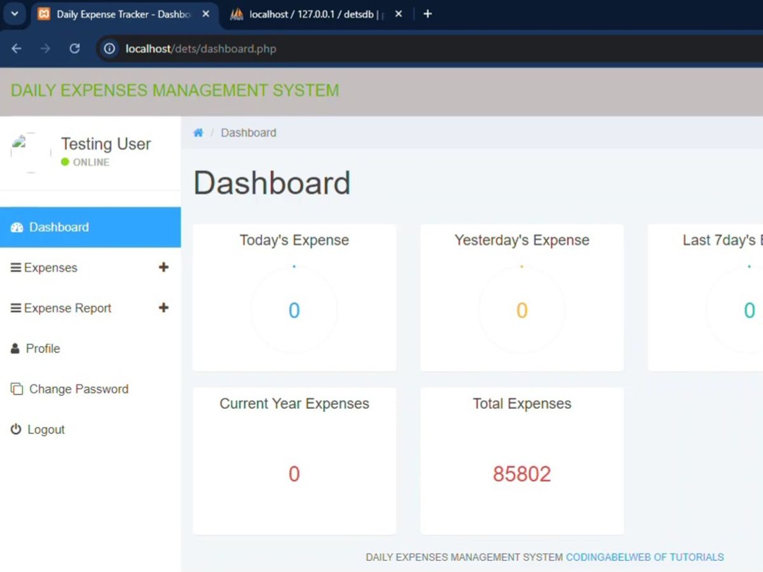Click the home icon in breadcrumb
This screenshot has height=572, width=763.
pyautogui.click(x=198, y=133)
